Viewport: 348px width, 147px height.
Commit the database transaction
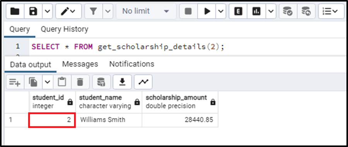tap(288, 11)
